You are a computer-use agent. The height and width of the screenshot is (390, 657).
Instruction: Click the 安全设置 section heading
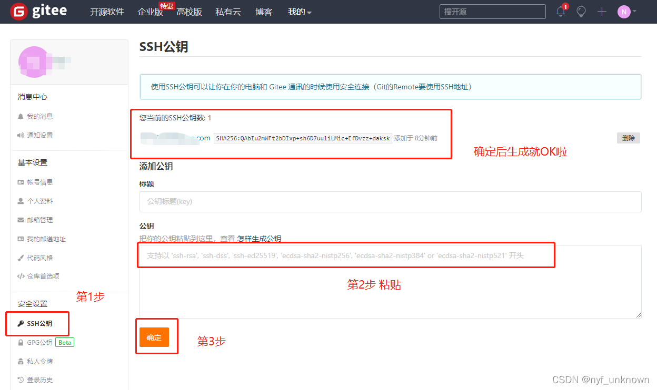point(33,304)
